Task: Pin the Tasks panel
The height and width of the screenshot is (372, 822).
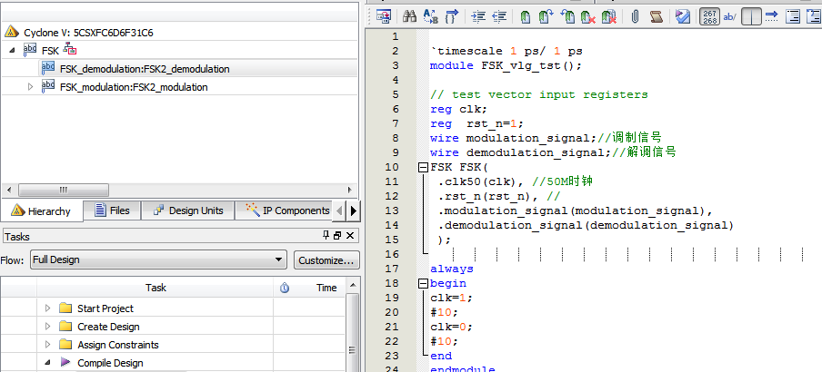Action: tap(327, 236)
